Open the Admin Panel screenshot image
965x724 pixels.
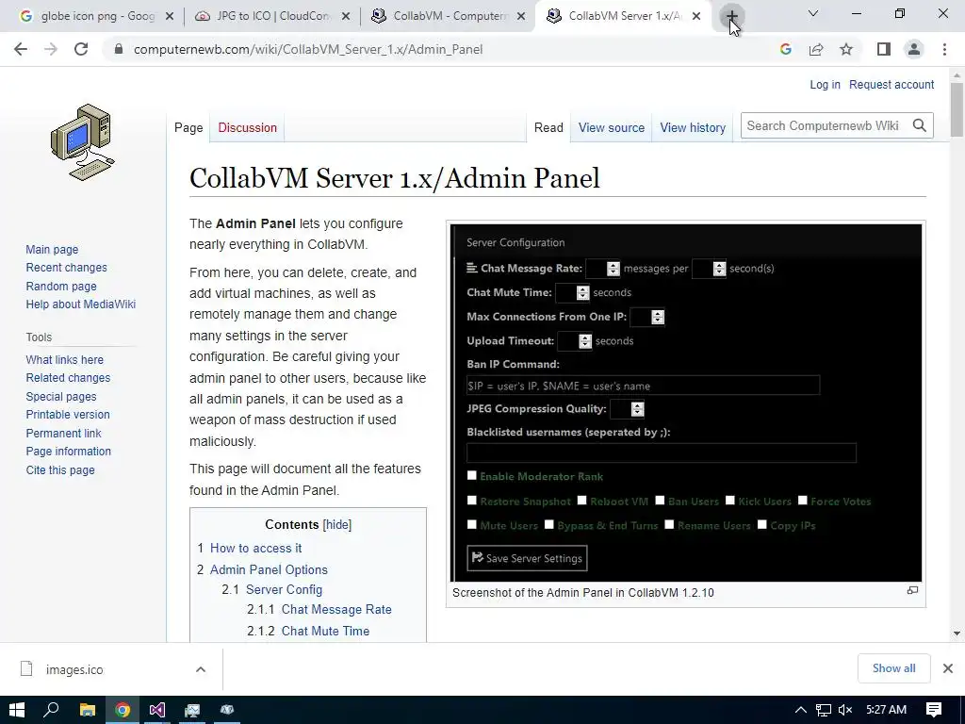pos(686,403)
